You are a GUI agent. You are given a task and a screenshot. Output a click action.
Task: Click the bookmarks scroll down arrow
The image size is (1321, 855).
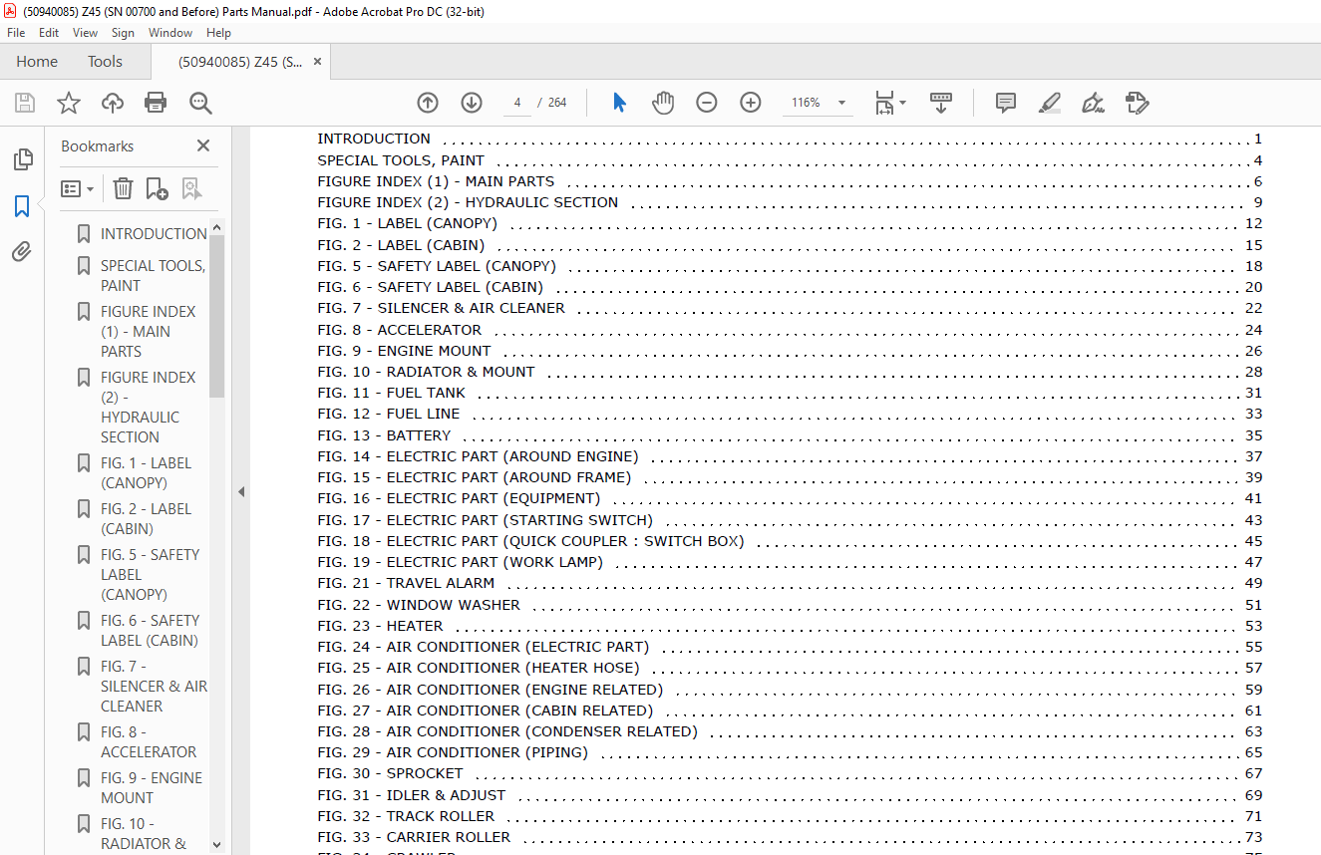point(217,845)
